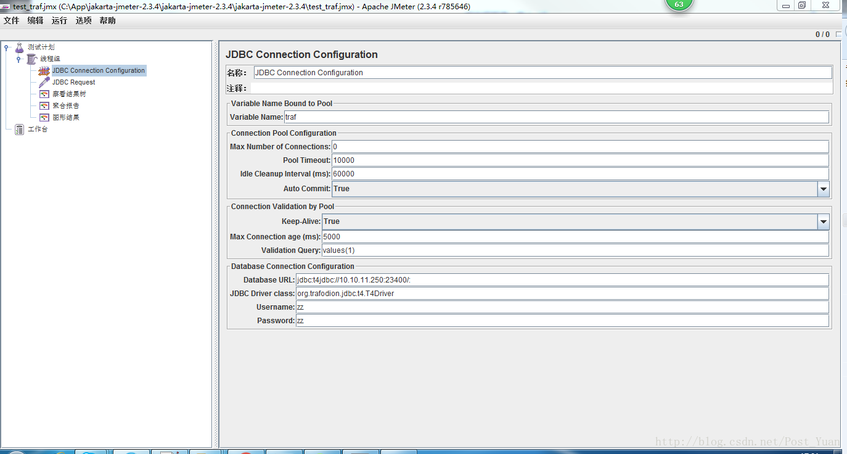Viewport: 847px width, 454px height.
Task: Click the 0 / 0 thread counter
Action: pos(822,35)
